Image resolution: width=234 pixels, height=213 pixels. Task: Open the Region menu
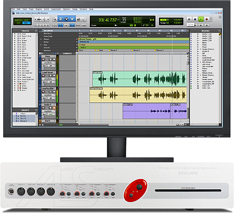pos(39,9)
